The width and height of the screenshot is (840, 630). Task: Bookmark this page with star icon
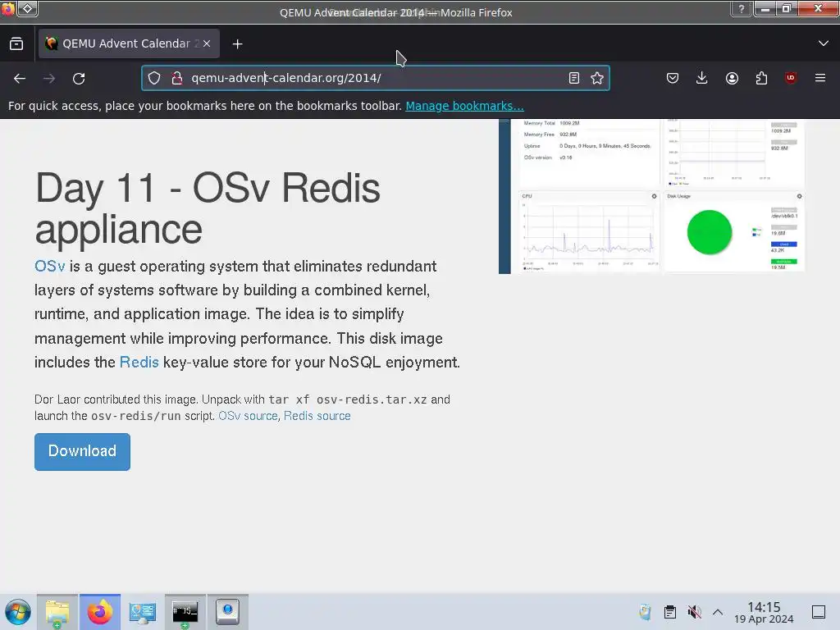[597, 78]
